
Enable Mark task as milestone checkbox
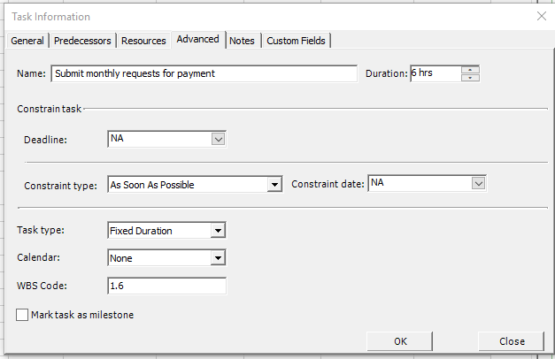[x=22, y=315]
